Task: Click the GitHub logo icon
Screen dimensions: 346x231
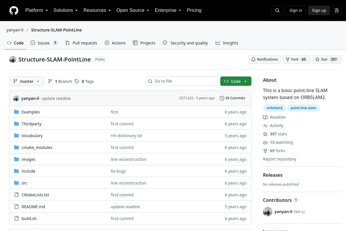Action: [14, 10]
